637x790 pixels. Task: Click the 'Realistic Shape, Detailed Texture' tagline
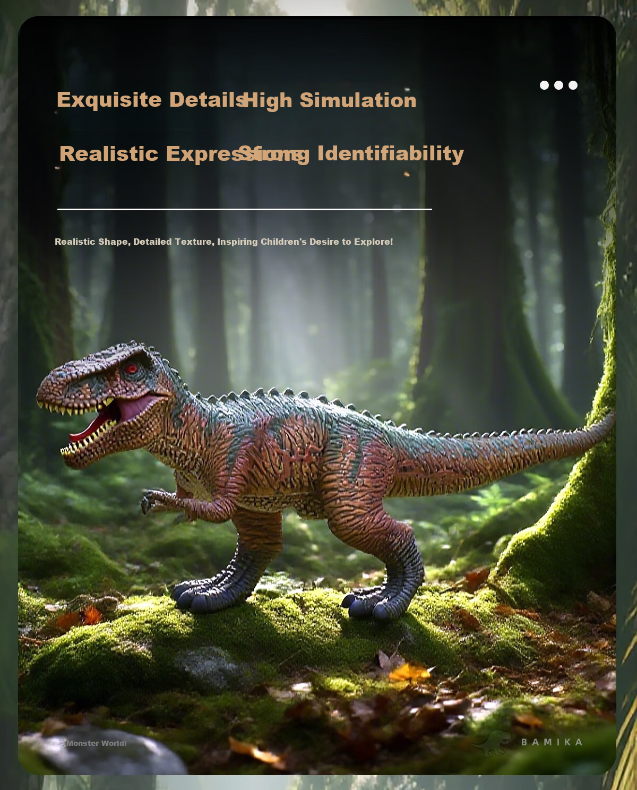224,242
